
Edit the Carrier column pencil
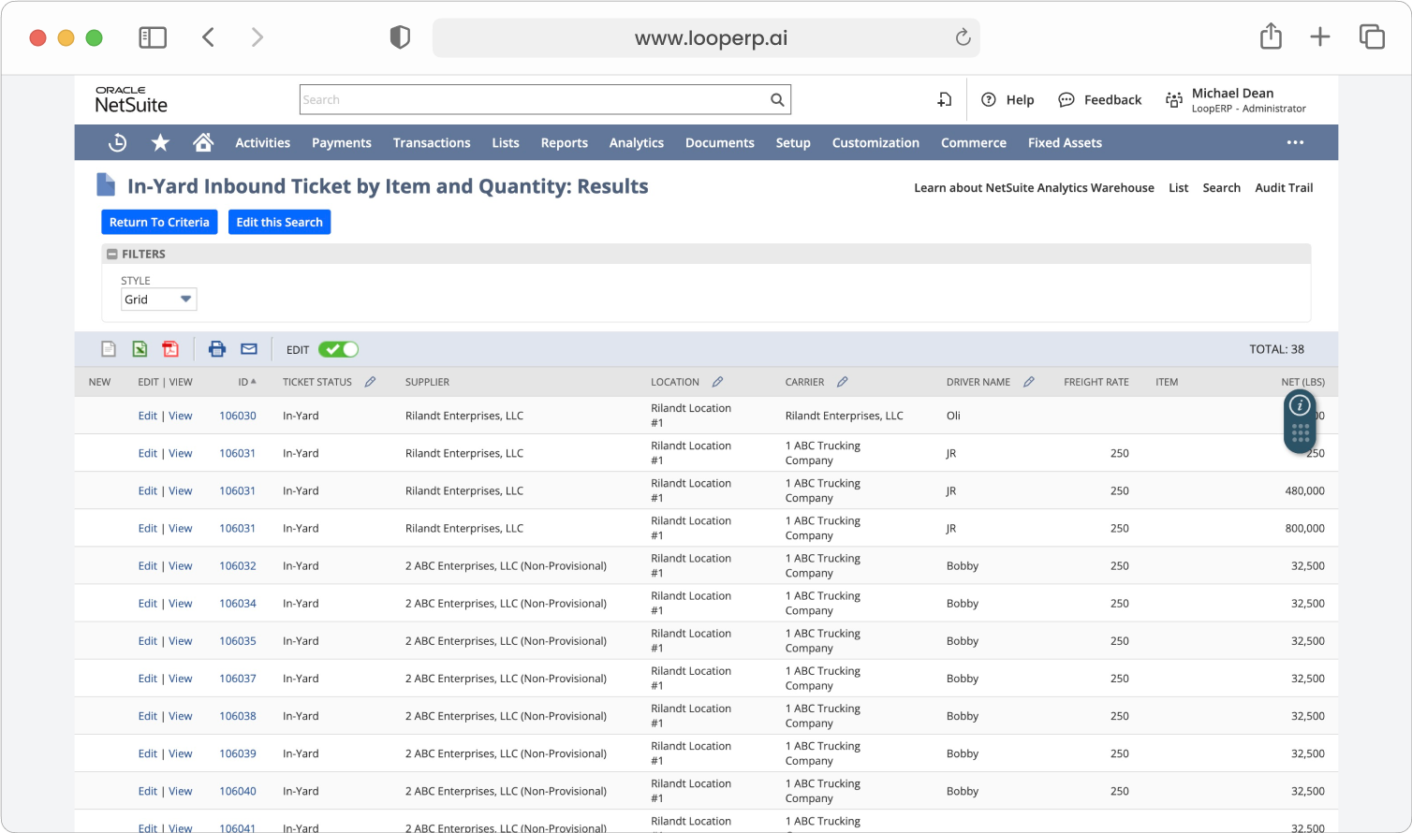(x=842, y=382)
